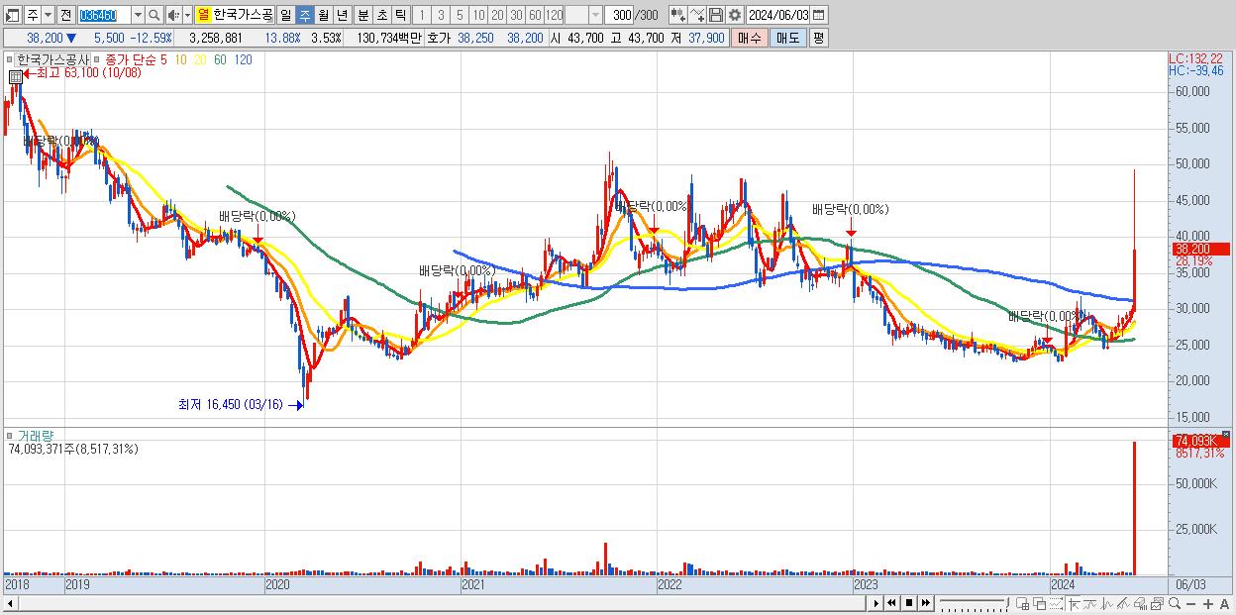Expand the stock code history dropdown
The image size is (1236, 615).
click(138, 15)
